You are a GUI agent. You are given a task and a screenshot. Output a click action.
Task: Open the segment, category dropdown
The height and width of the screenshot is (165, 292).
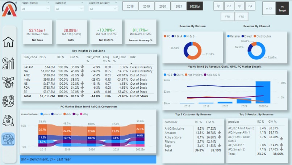click(103, 9)
